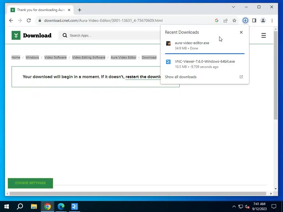The width and height of the screenshot is (283, 212).
Task: Reload the current page
Action: coord(29,20)
